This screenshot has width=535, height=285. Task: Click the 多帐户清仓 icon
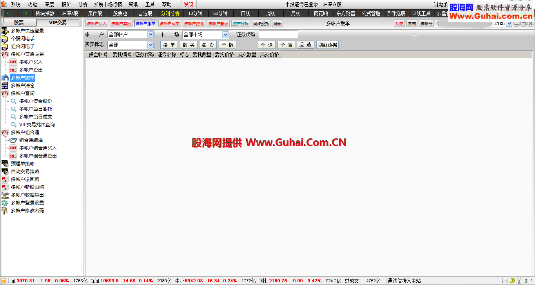tap(5, 86)
